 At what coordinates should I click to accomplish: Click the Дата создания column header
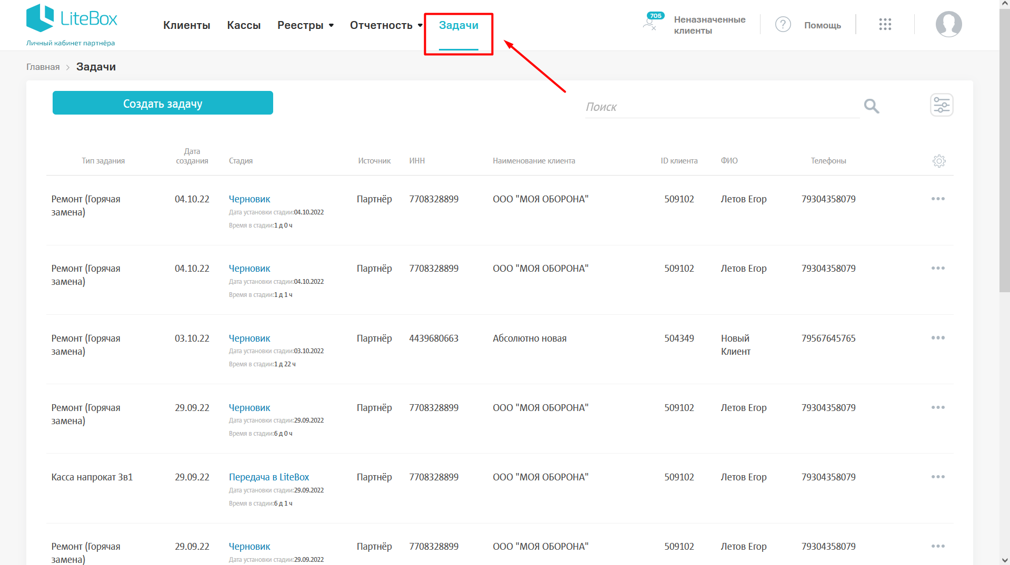(192, 156)
